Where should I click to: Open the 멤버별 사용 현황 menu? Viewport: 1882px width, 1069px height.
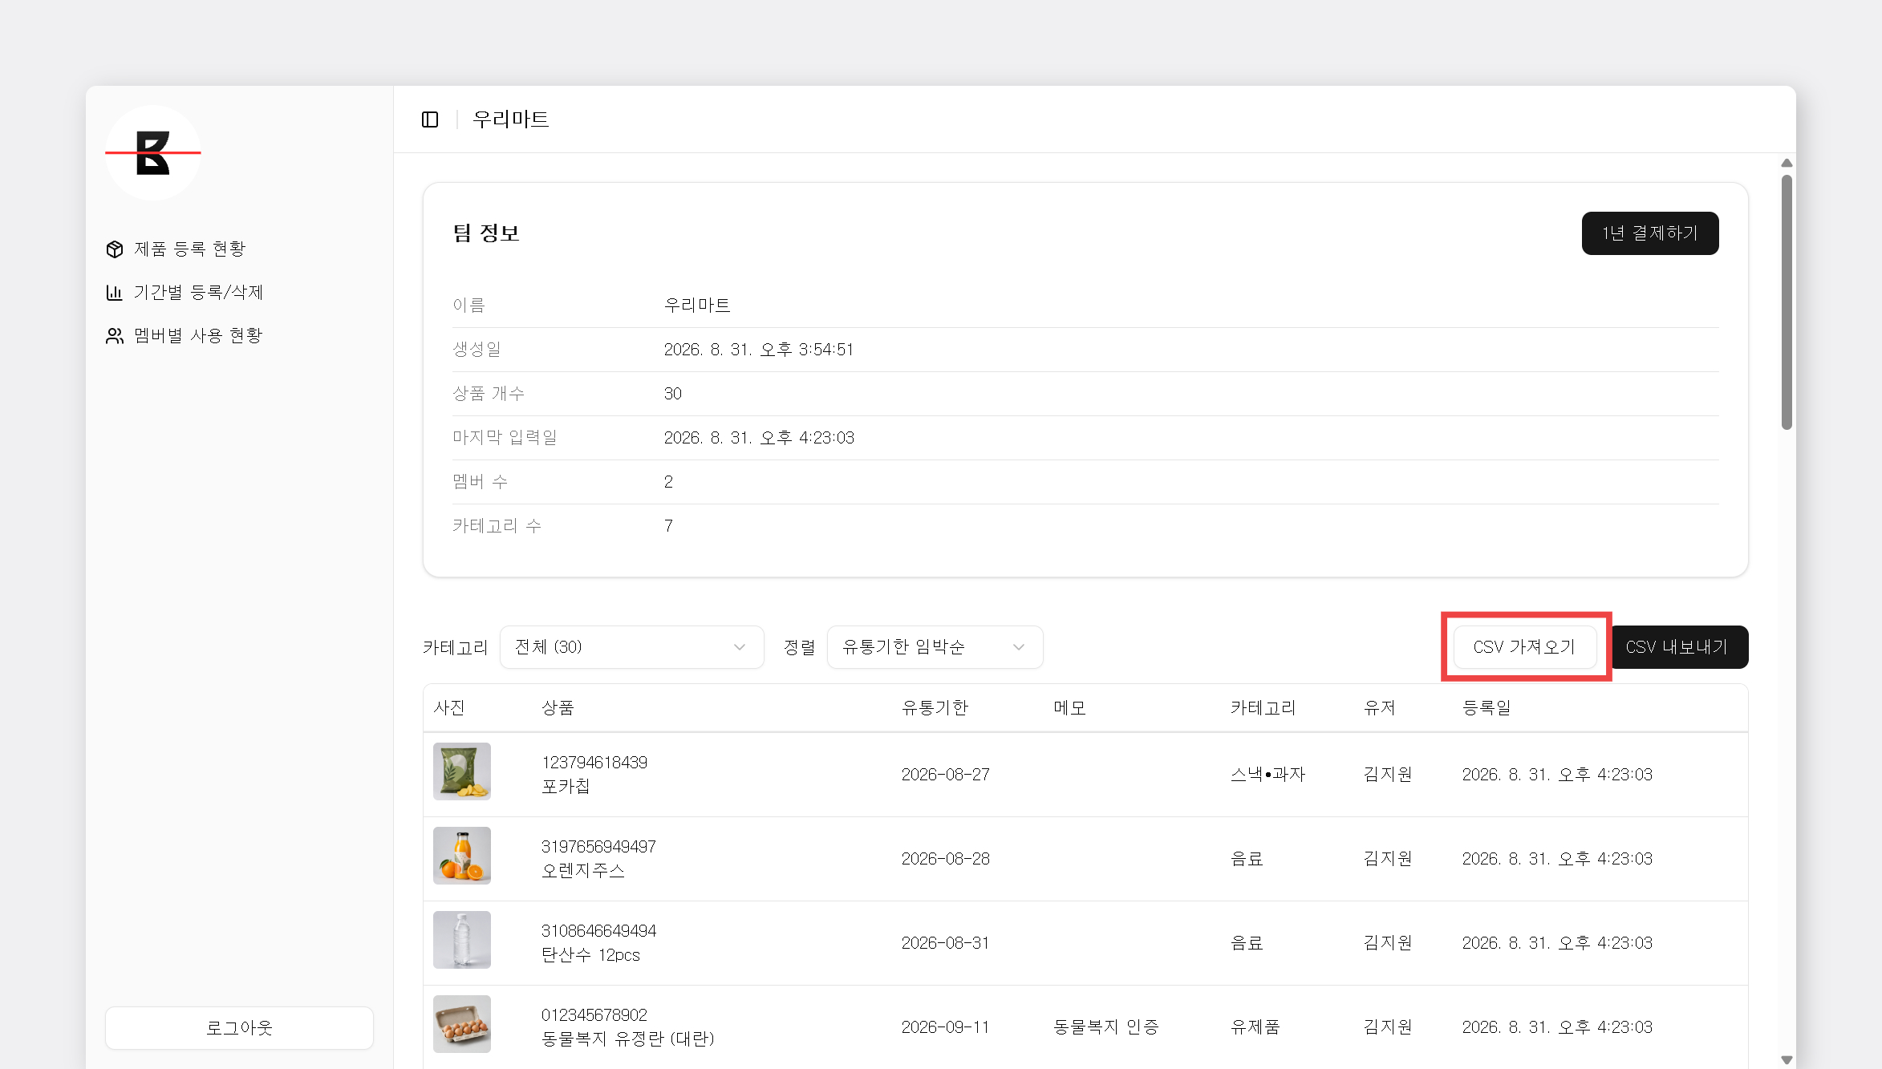[x=198, y=336]
